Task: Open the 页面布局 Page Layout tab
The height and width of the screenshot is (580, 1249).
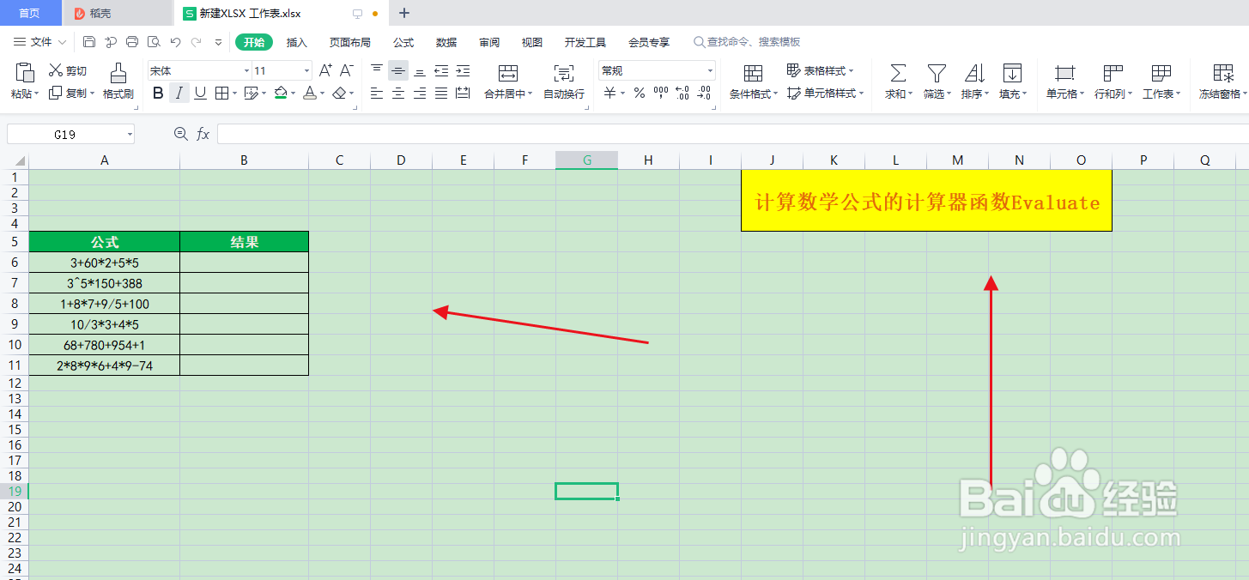Action: [350, 42]
